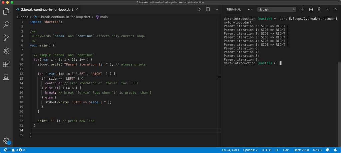Open the panel overflow ellipsis beside TERMINAL
341x153 pixels.
[250, 10]
